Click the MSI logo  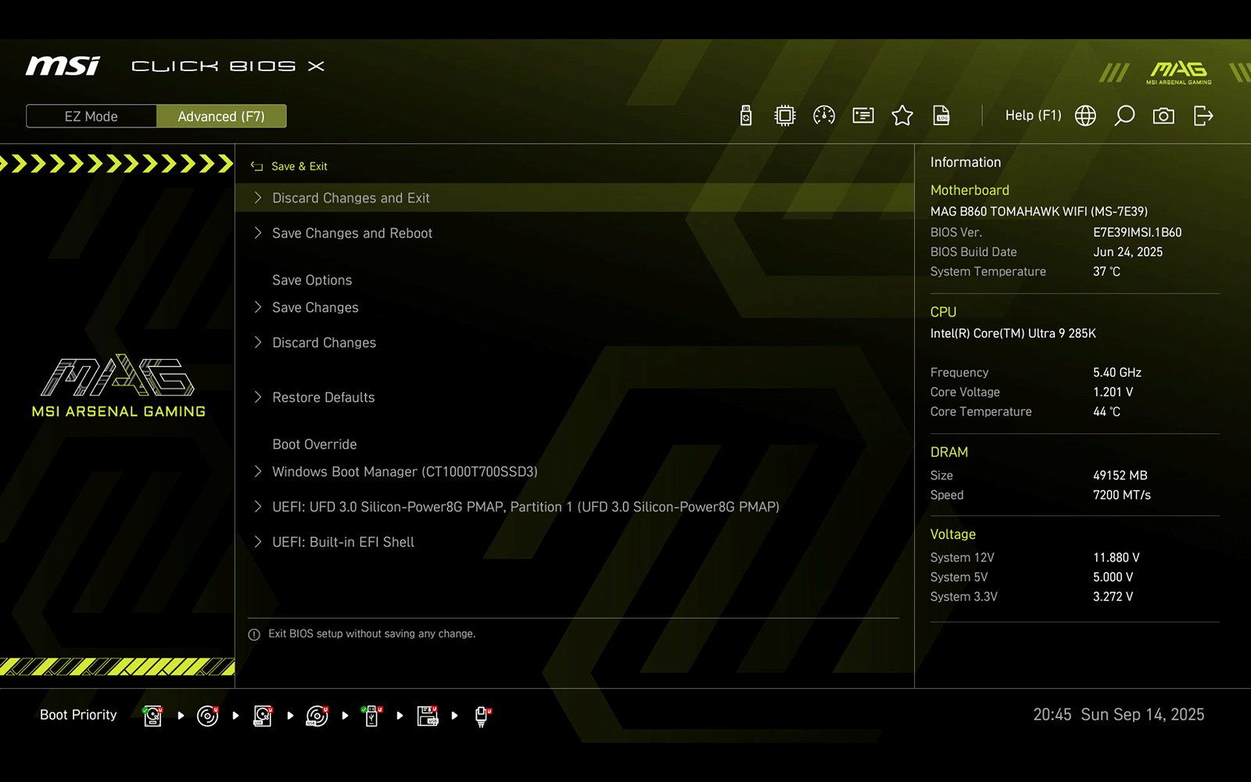pos(63,66)
